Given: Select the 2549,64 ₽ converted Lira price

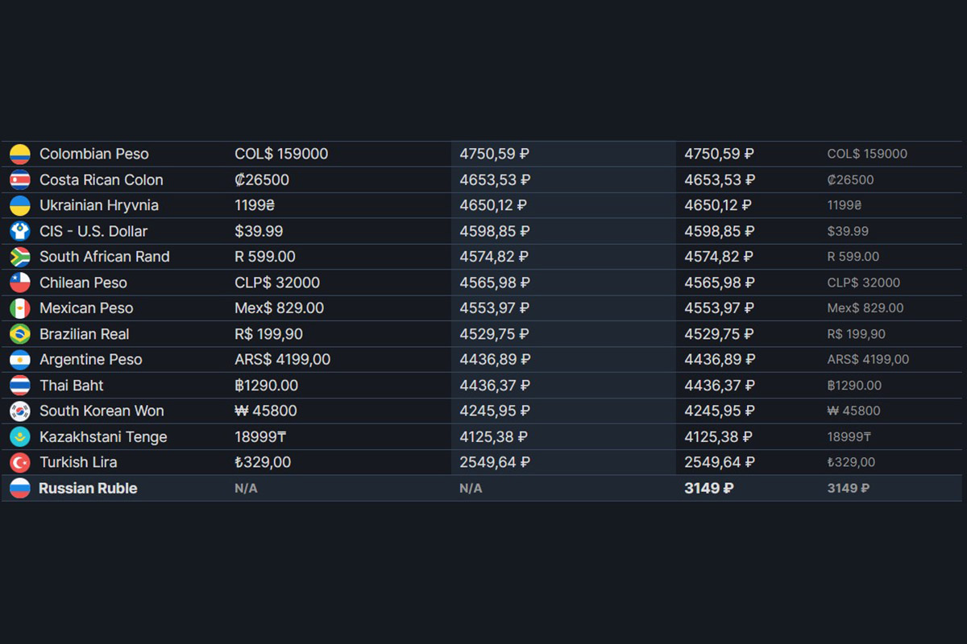Looking at the screenshot, I should click(495, 463).
